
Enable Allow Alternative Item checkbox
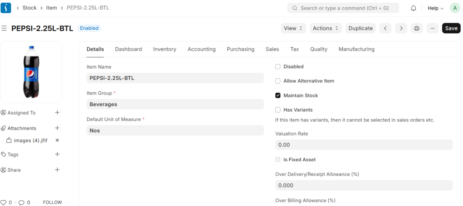pos(278,81)
